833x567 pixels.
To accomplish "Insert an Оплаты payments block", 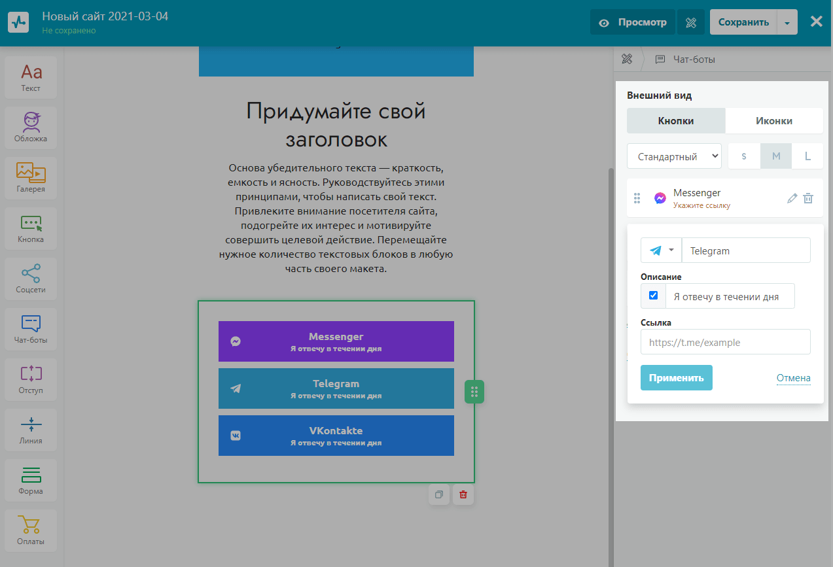I will pyautogui.click(x=31, y=530).
